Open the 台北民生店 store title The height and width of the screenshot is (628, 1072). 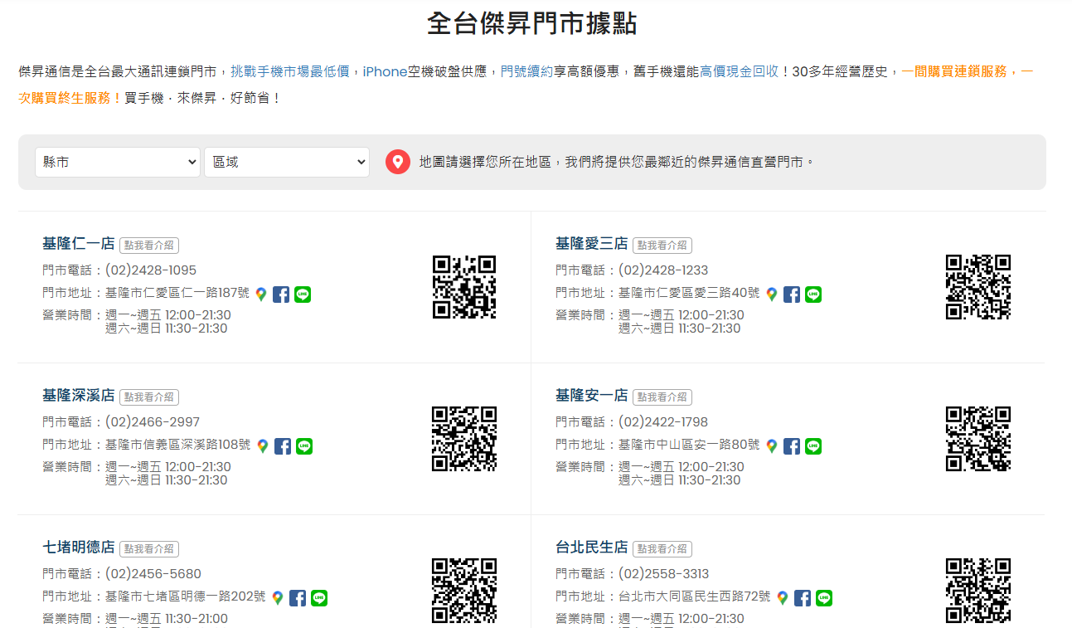592,548
